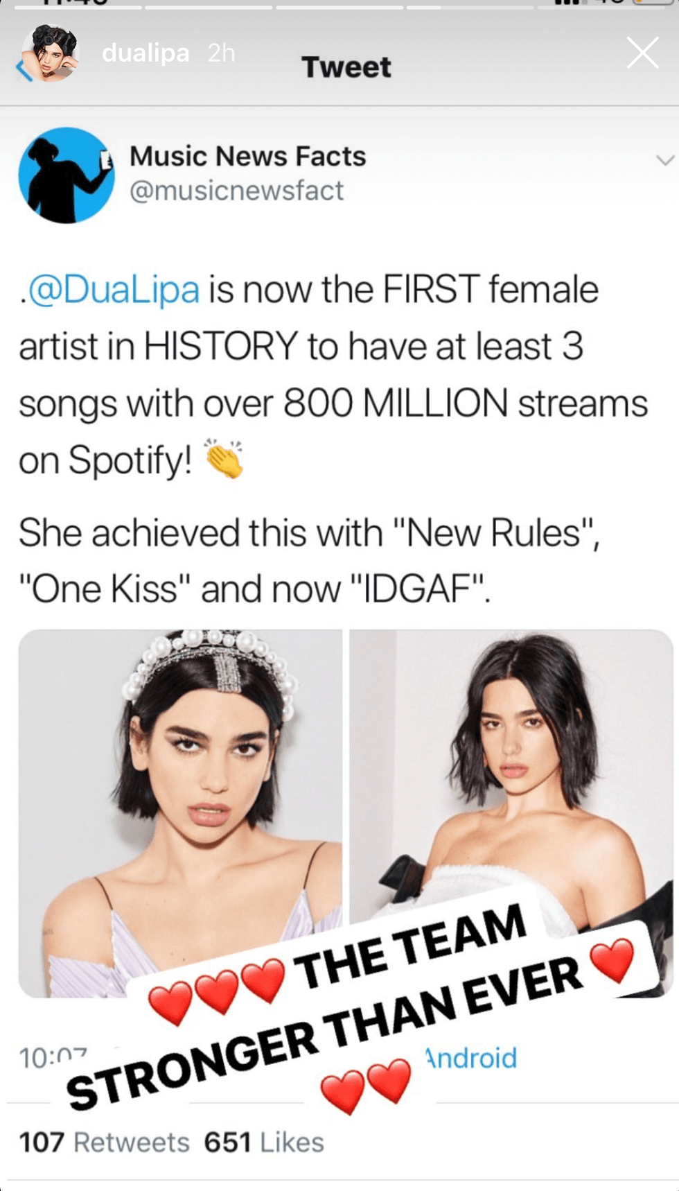This screenshot has width=679, height=1191.
Task: Tap the blue back chevron
Action: pyautogui.click(x=24, y=69)
